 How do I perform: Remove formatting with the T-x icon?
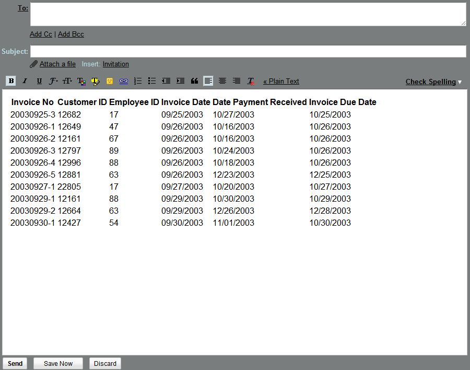[251, 81]
